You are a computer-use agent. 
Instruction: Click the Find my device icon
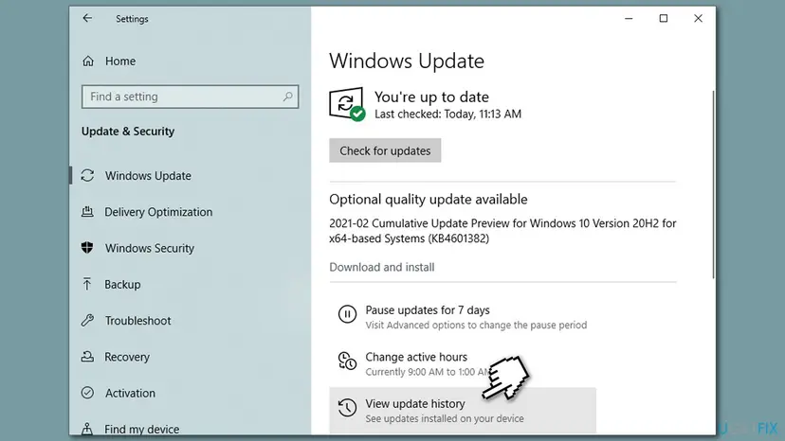click(x=87, y=429)
